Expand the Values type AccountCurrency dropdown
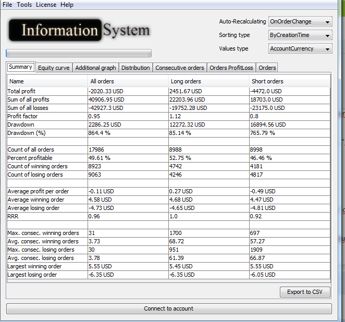345x322 pixels. point(300,49)
